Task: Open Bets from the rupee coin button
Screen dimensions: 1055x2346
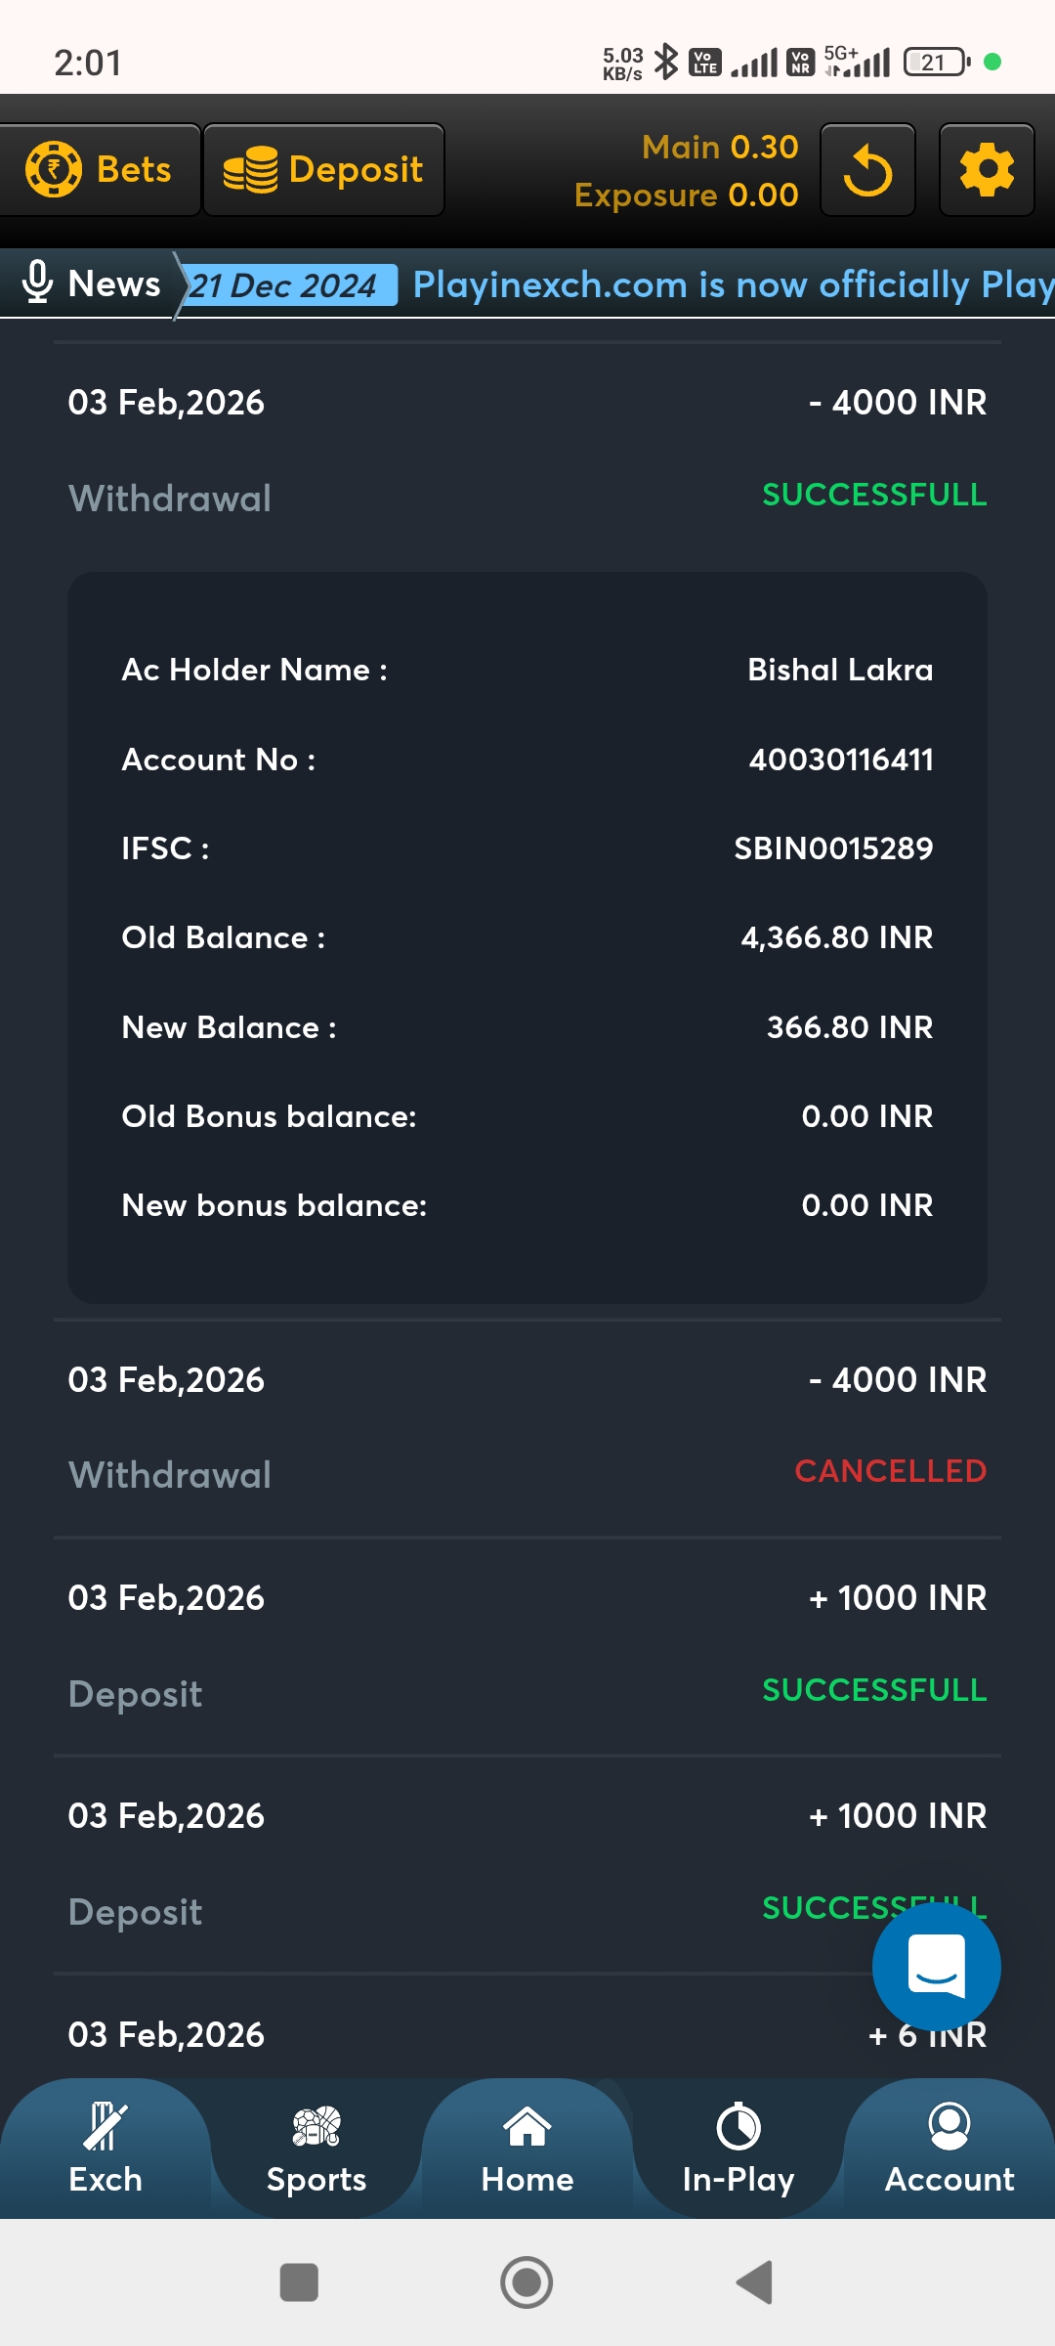Action: click(x=100, y=170)
